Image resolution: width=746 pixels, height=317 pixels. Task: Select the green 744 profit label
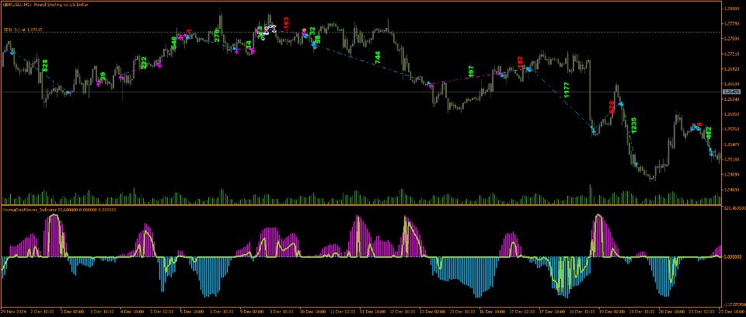point(378,57)
